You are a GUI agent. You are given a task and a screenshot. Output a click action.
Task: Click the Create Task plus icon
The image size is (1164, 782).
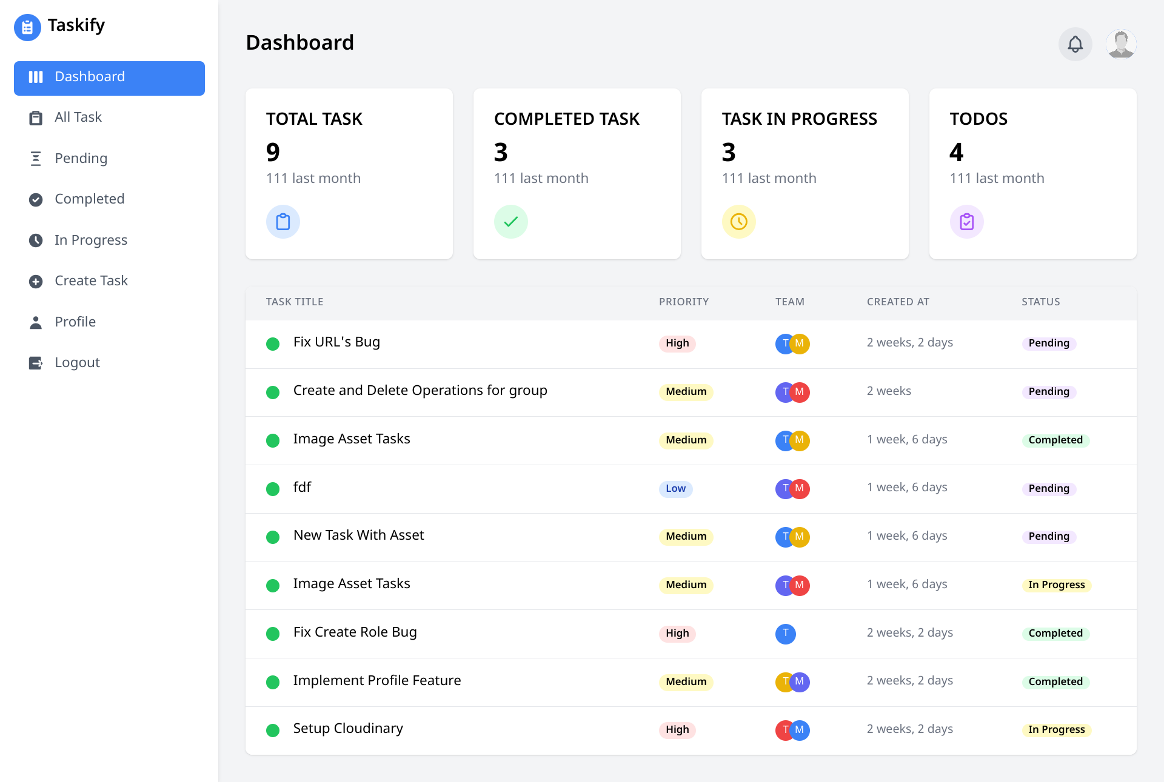(36, 280)
